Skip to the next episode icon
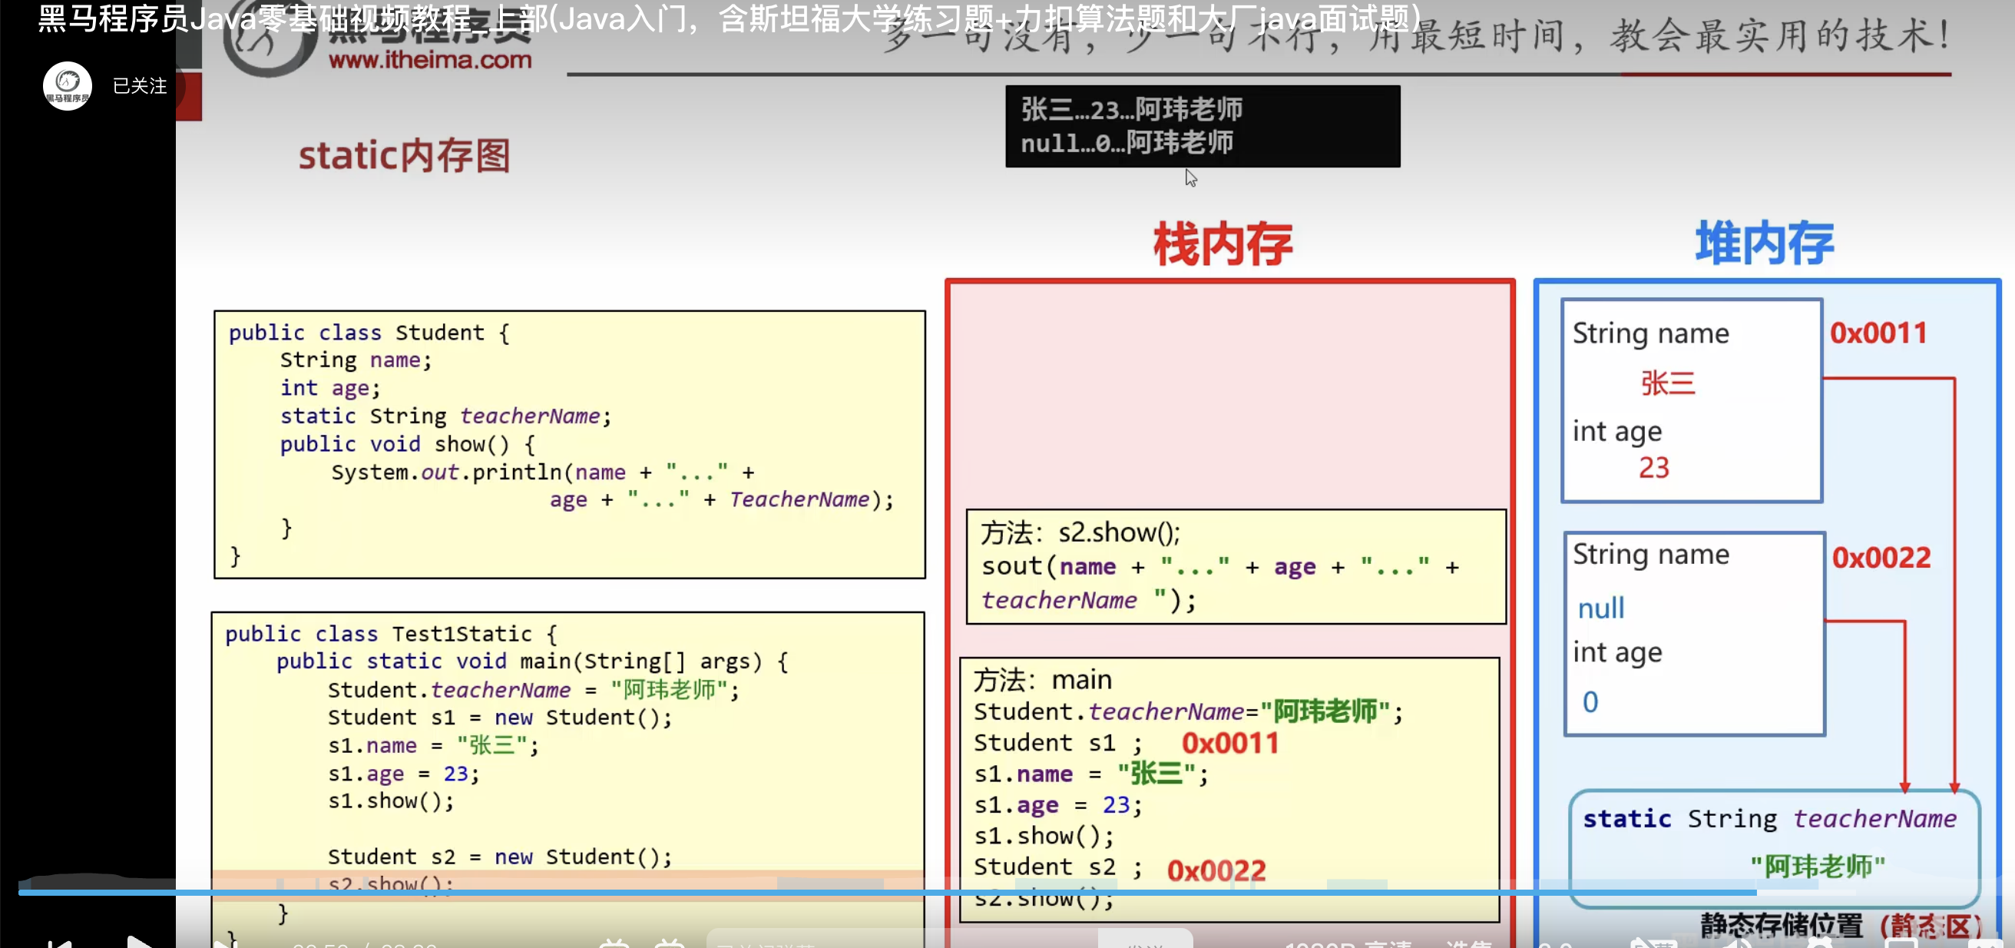This screenshot has height=948, width=2015. click(223, 944)
